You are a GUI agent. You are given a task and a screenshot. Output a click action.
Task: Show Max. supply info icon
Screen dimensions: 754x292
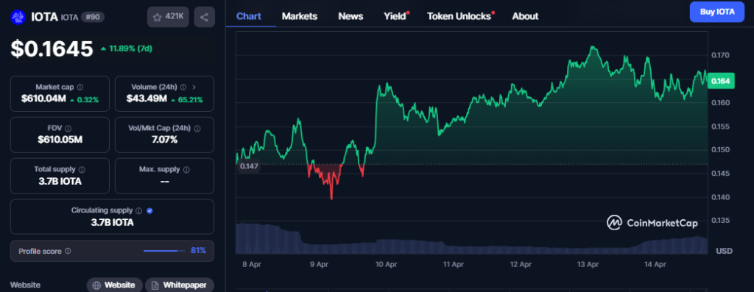(x=186, y=169)
